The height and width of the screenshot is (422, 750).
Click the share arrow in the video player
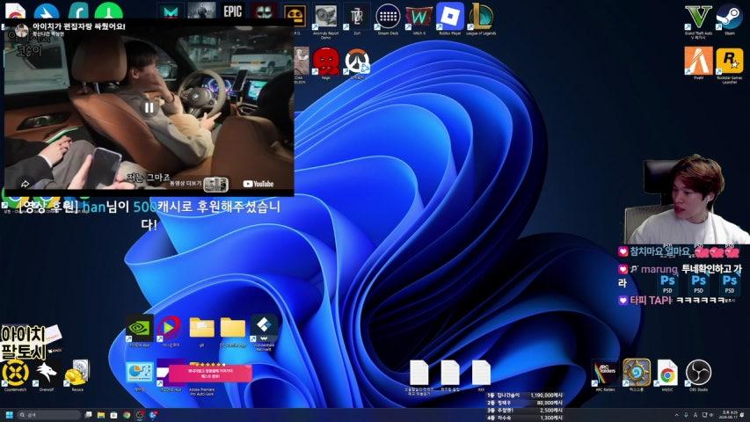[x=25, y=184]
